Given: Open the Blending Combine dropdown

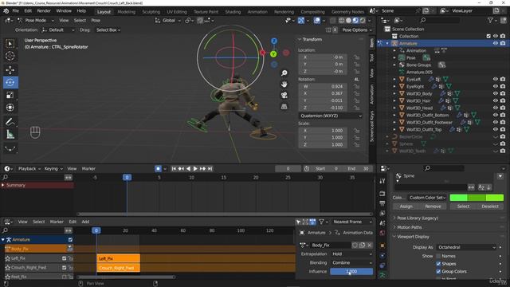Looking at the screenshot, I should click(x=351, y=262).
